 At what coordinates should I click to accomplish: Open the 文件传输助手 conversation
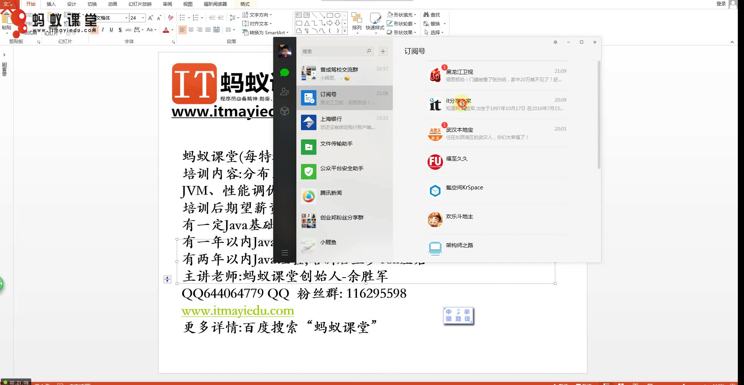coord(345,147)
